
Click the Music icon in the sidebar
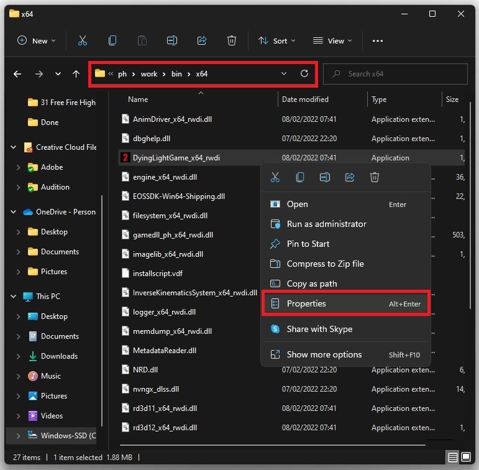tap(33, 376)
